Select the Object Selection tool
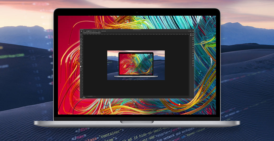The image size is (274, 141). tap(81, 39)
